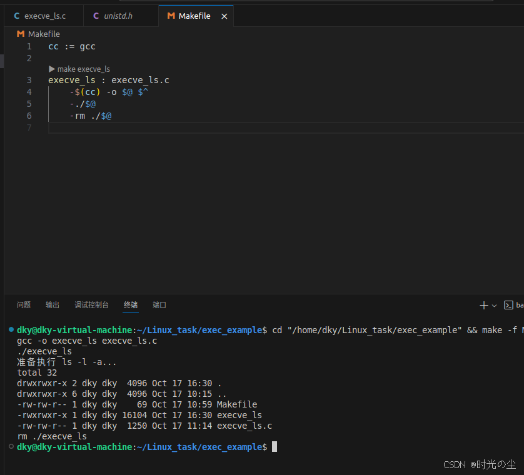Click the new terminal plus icon
524x475 pixels.
pyautogui.click(x=483, y=305)
